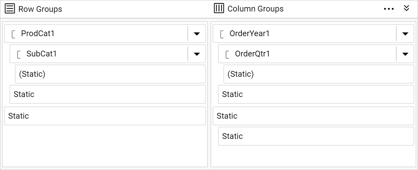Screen dimensions: 418x170
Task: Open the OrderYear1 group dropdown arrow
Action: point(405,33)
